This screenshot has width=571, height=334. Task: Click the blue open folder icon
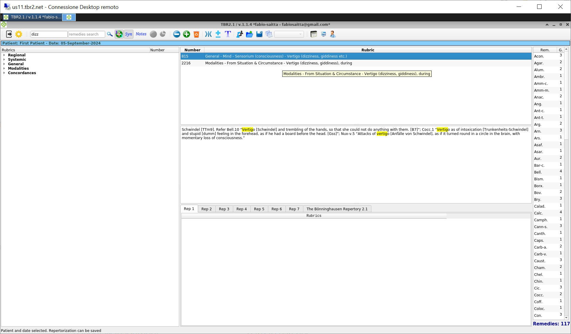[250, 34]
